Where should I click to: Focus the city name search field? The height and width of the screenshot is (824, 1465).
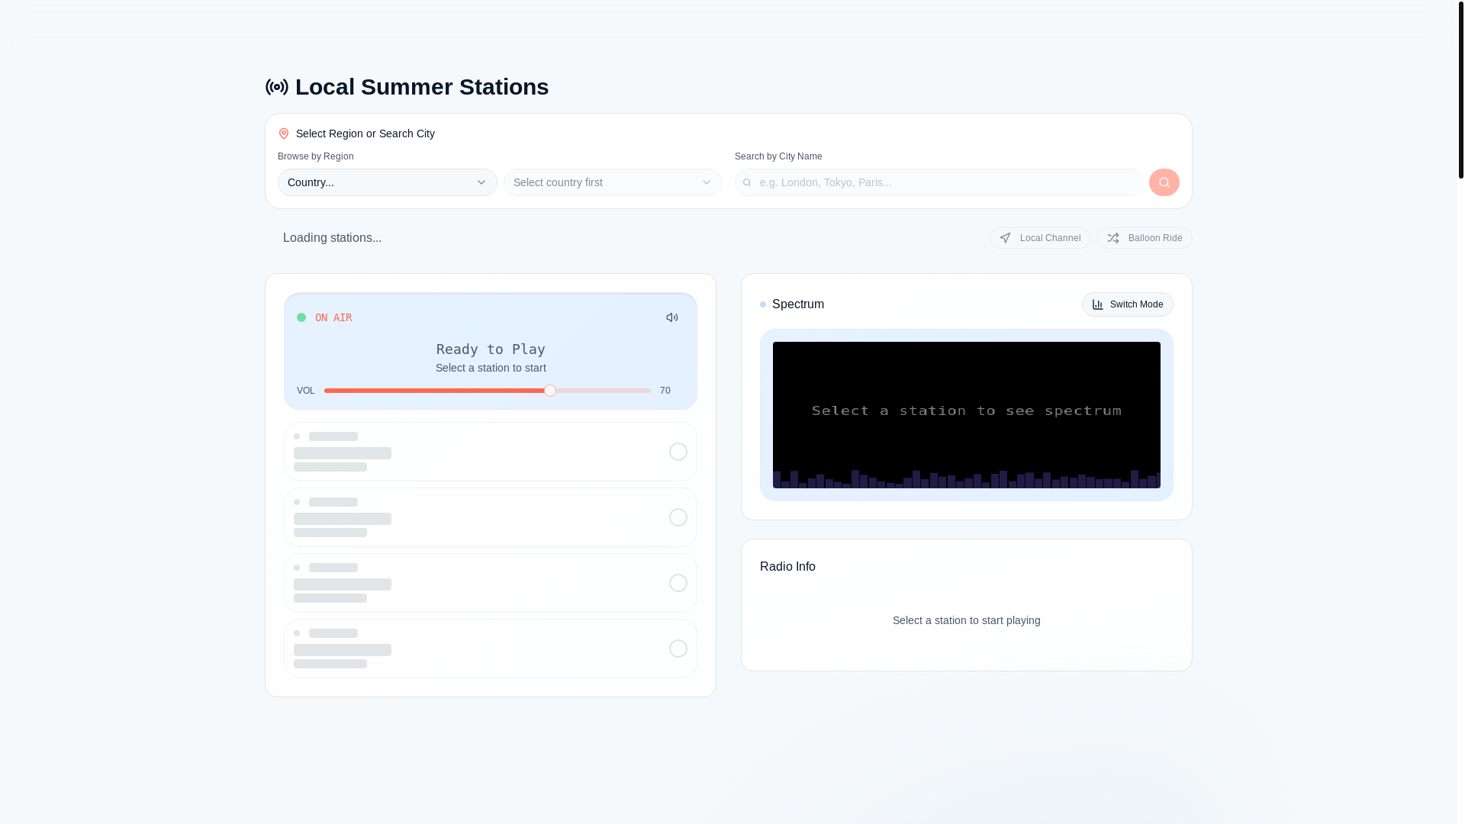tap(939, 182)
